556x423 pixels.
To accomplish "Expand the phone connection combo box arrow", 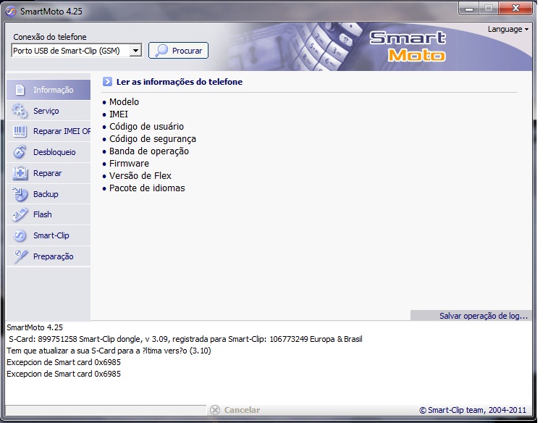I will coord(135,51).
